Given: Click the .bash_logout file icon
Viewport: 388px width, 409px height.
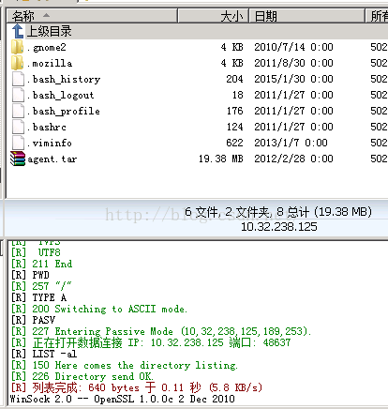Looking at the screenshot, I should click(18, 95).
